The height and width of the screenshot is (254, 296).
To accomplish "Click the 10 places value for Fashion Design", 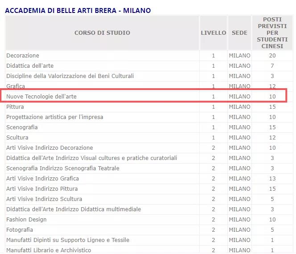I will pos(272,220).
